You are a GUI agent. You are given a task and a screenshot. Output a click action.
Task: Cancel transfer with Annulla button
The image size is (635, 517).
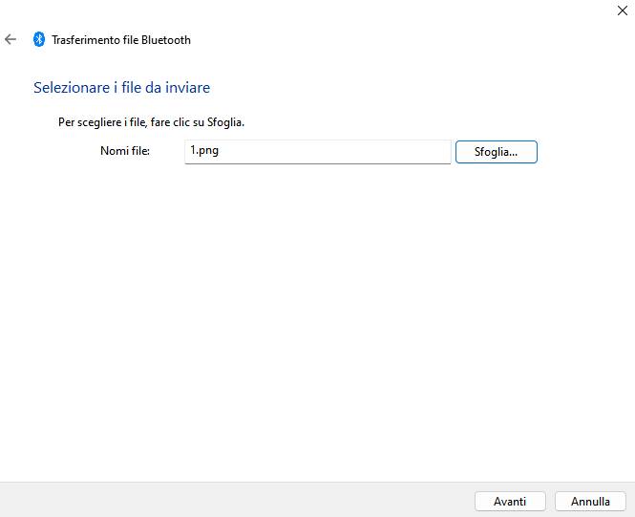[x=590, y=502]
